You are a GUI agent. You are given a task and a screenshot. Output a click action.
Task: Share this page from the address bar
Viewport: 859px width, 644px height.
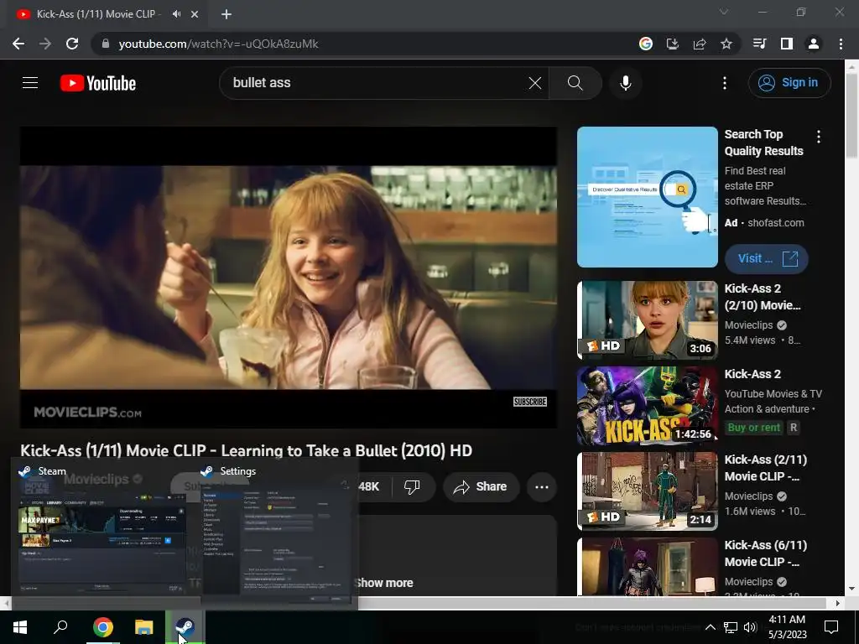[x=699, y=44]
